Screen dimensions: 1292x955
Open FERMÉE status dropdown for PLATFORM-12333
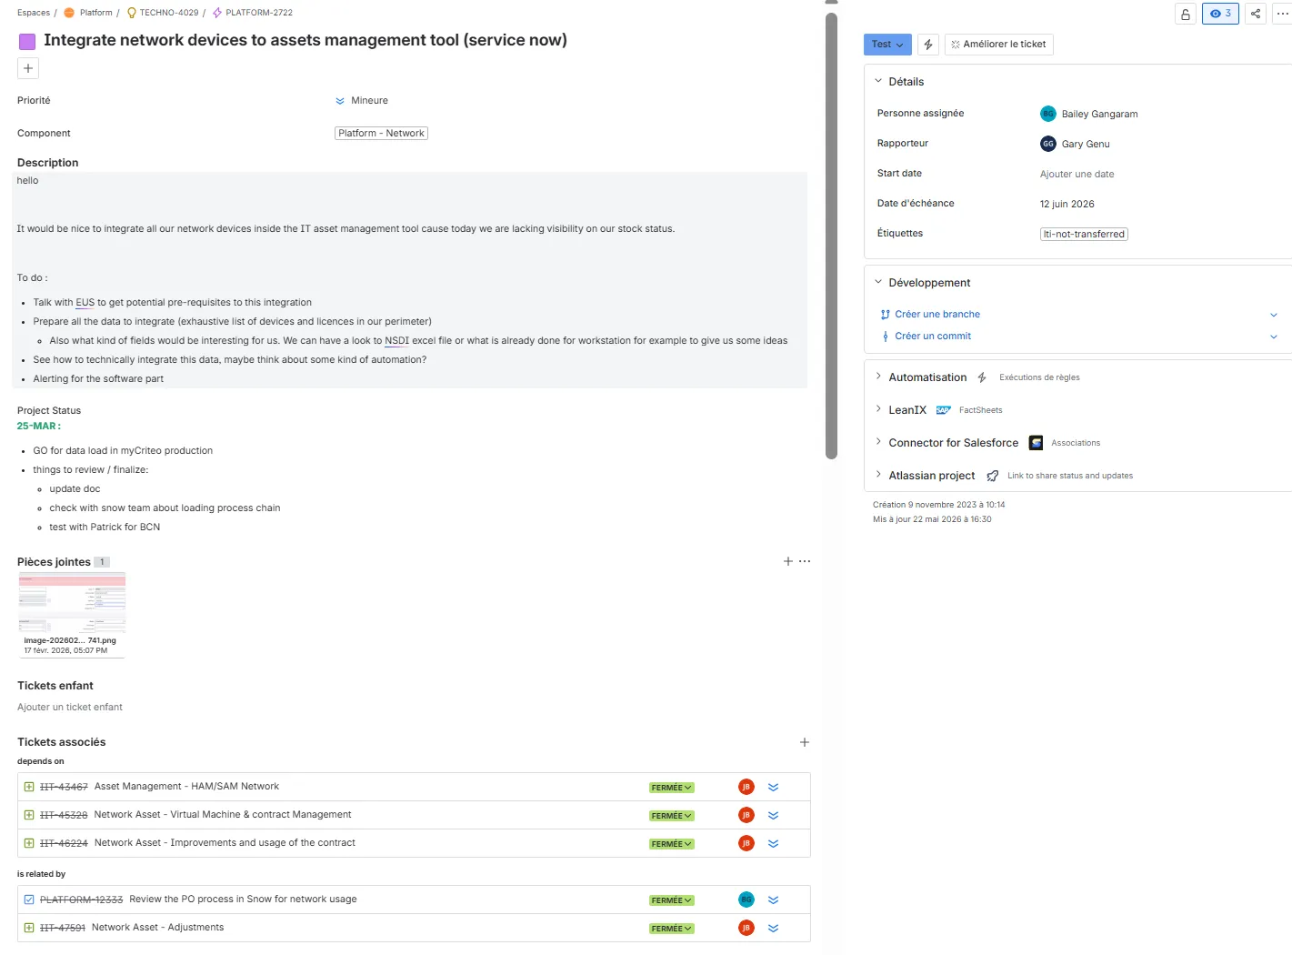(x=672, y=900)
